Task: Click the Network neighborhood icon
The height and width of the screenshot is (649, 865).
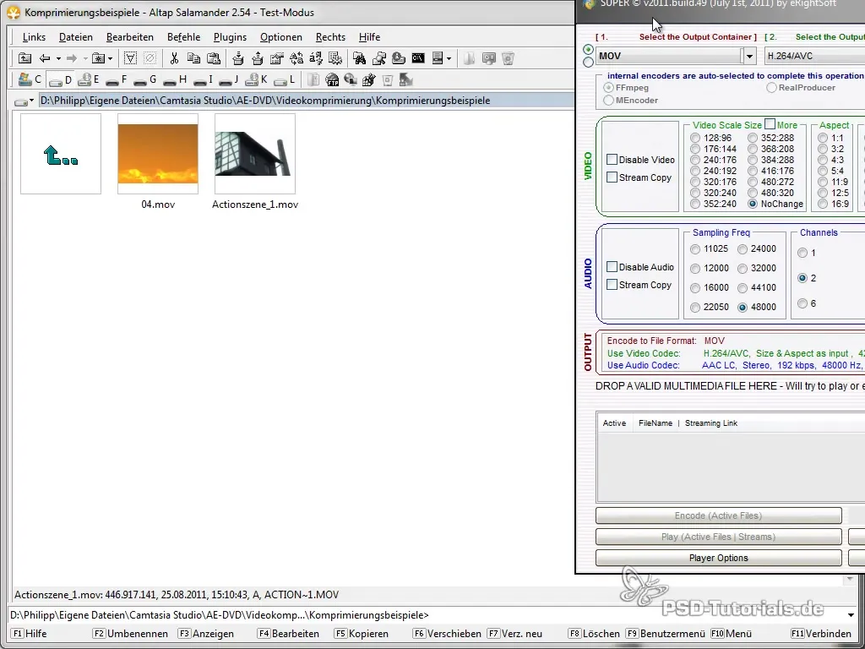Action: pos(351,79)
